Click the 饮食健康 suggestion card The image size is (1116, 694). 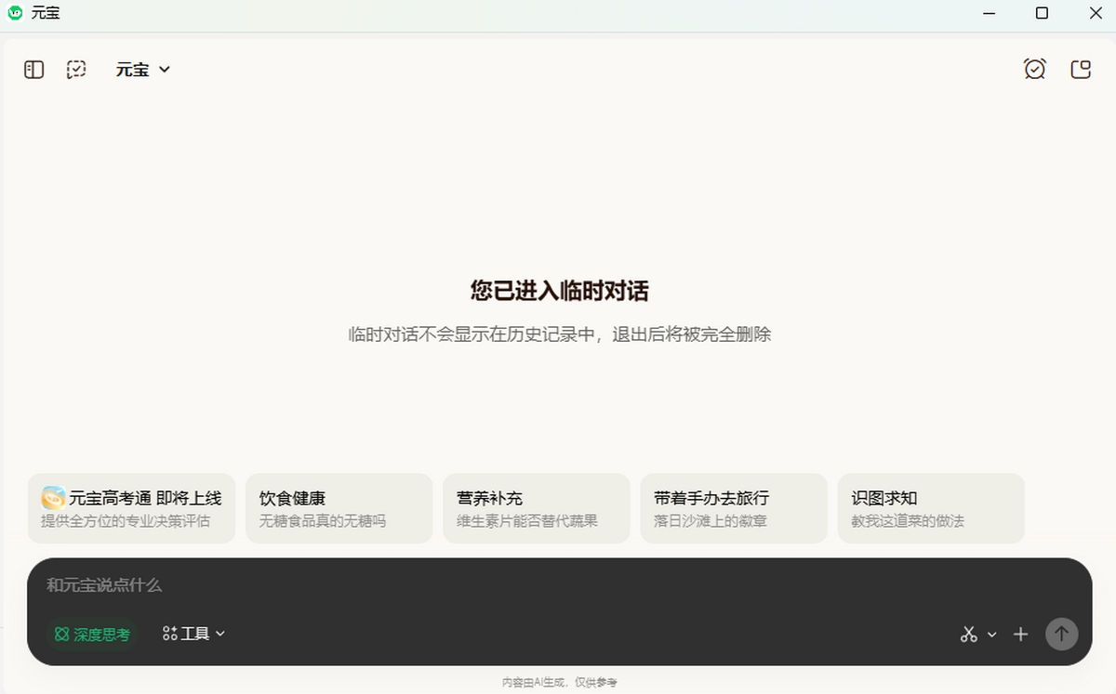pos(339,508)
